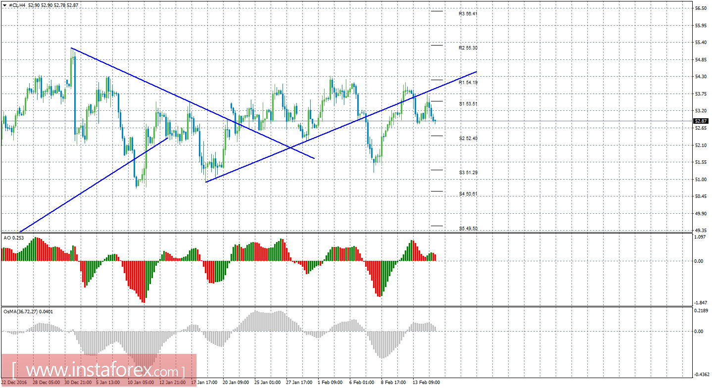Click the S5 49.50 support label
The height and width of the screenshot is (388, 712).
tap(468, 229)
